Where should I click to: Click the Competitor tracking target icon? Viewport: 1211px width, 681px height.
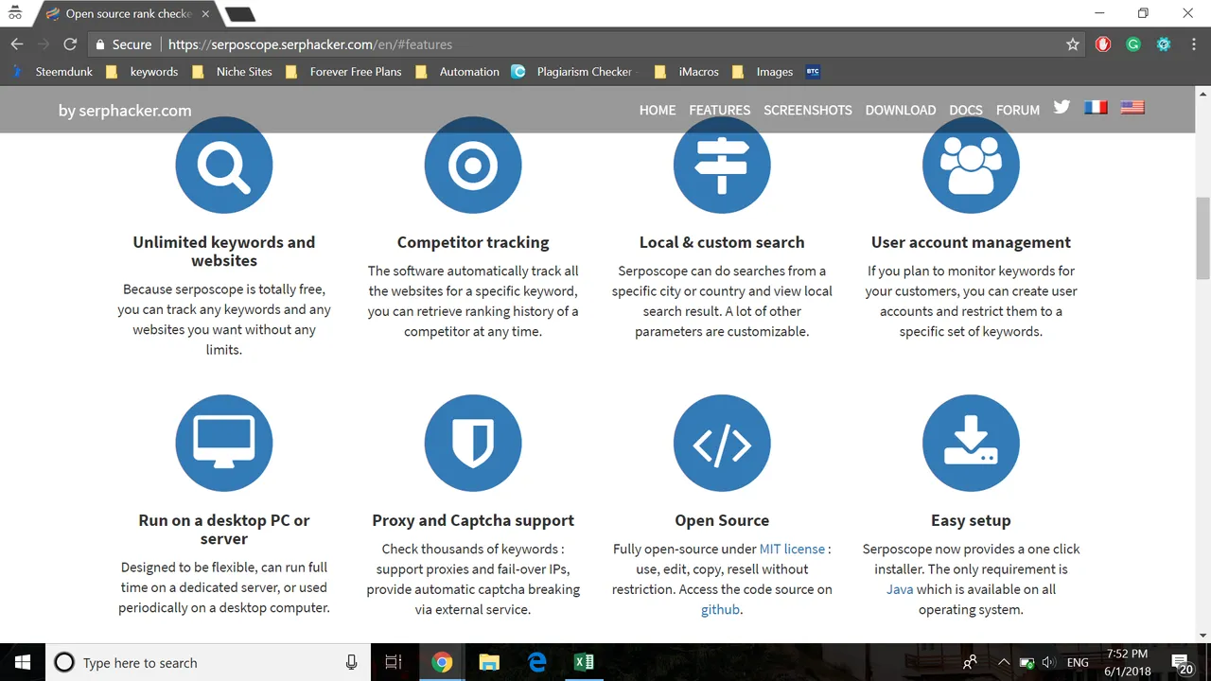click(x=473, y=165)
